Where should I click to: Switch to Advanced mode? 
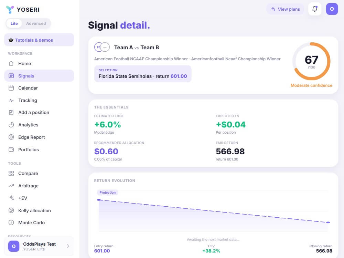coord(36,23)
